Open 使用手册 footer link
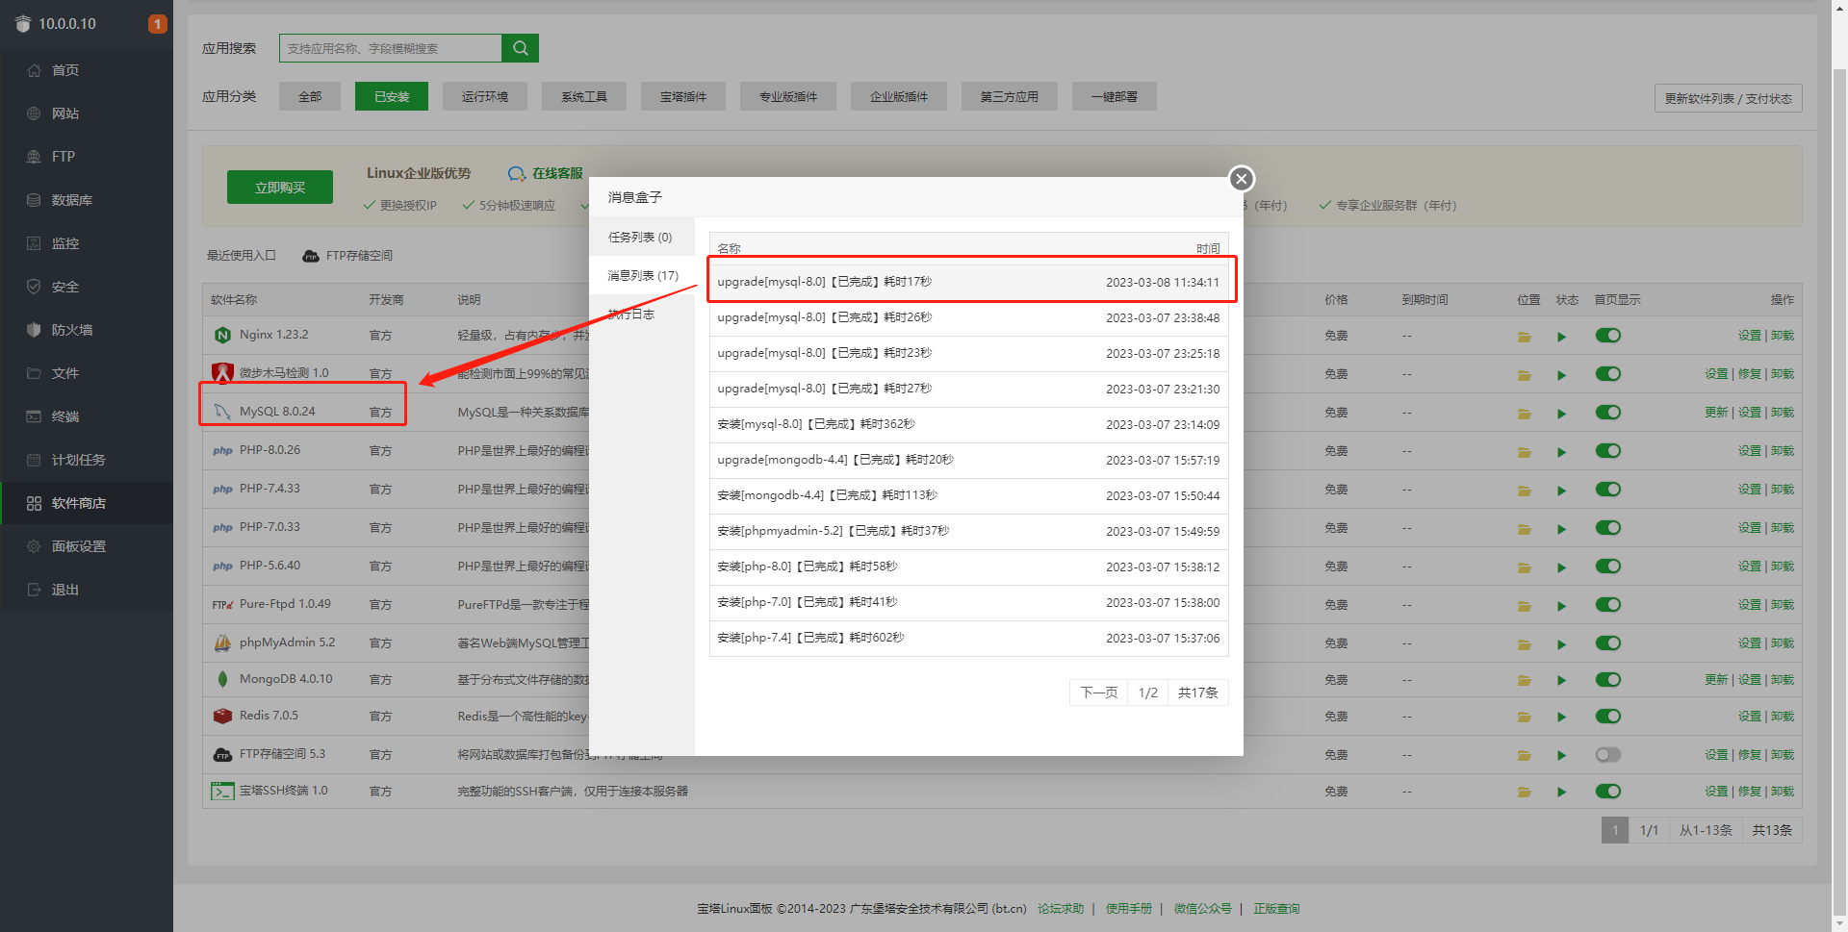The height and width of the screenshot is (932, 1848). click(1129, 909)
